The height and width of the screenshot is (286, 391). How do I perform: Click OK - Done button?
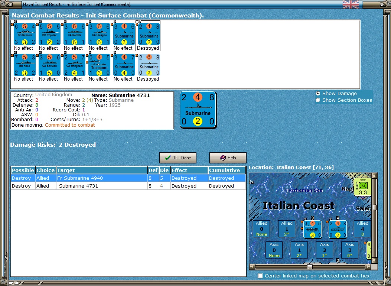pos(178,158)
